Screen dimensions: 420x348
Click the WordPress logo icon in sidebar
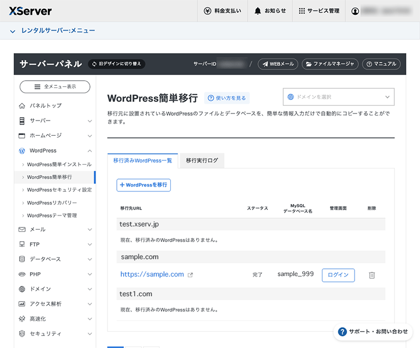[x=22, y=151]
